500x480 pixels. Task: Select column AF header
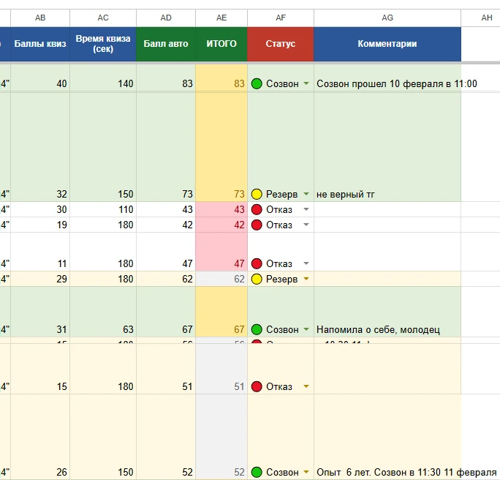click(281, 18)
